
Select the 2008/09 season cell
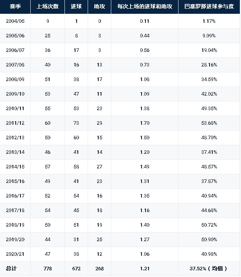tap(15, 79)
